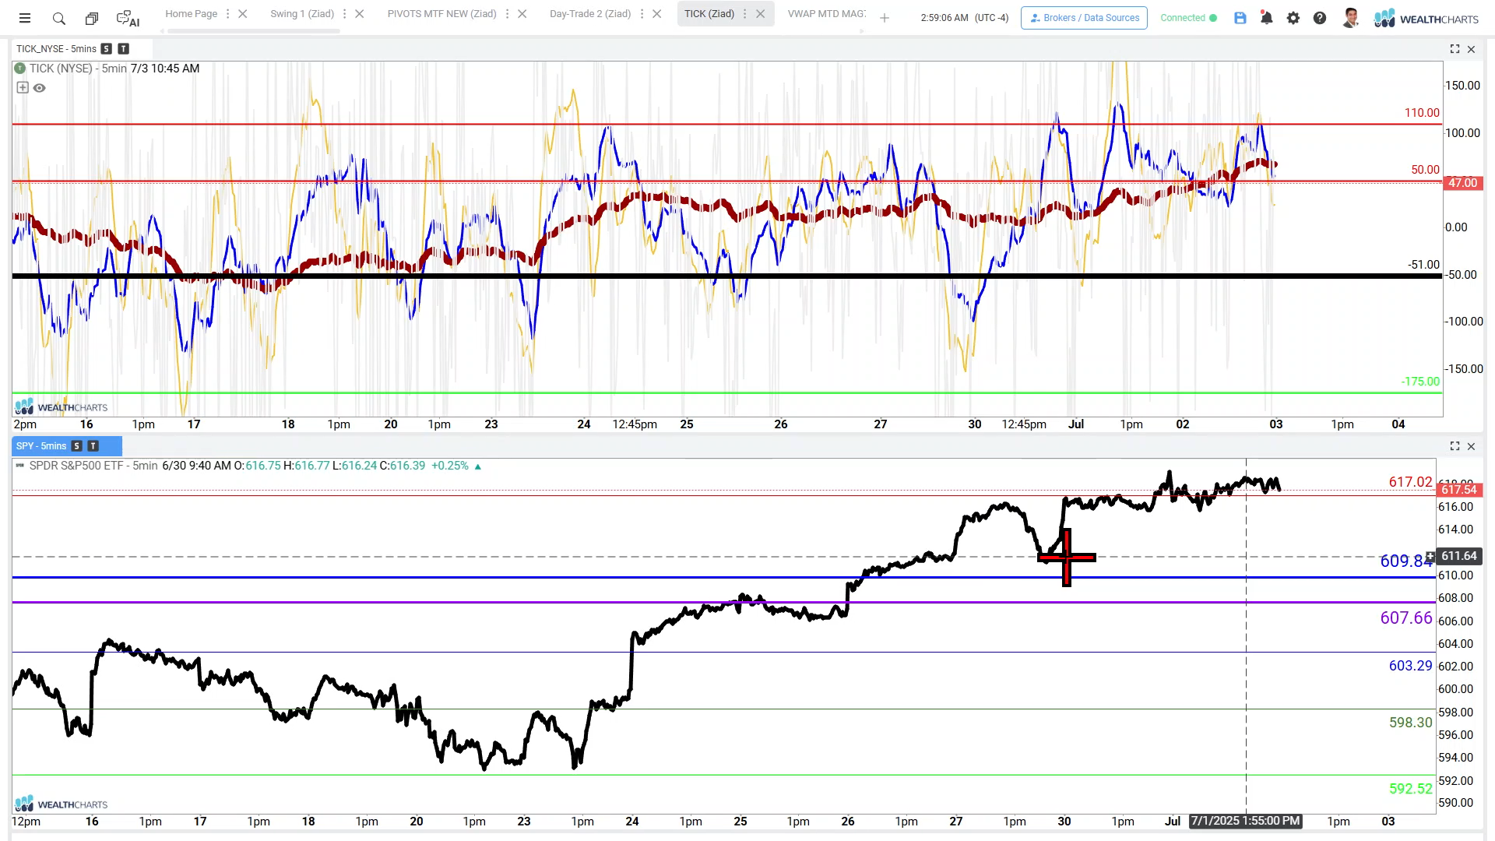Open the workspace windows icon
1495x841 pixels.
(92, 18)
